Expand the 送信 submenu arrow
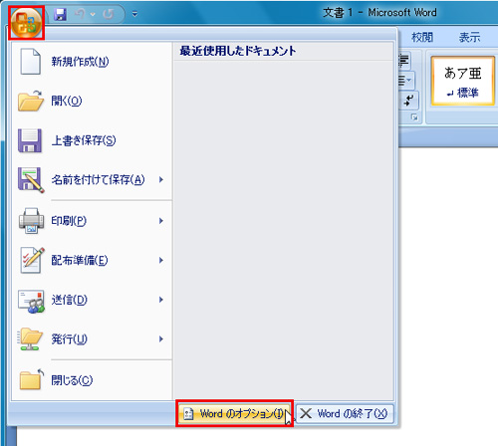498x446 pixels. tap(161, 300)
